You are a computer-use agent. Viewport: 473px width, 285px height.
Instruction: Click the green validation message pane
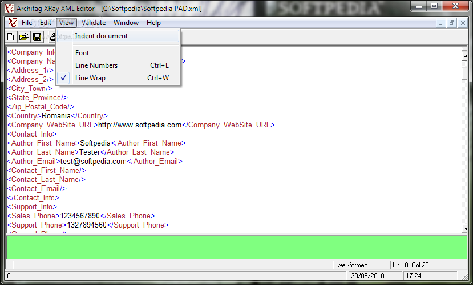tap(237, 247)
